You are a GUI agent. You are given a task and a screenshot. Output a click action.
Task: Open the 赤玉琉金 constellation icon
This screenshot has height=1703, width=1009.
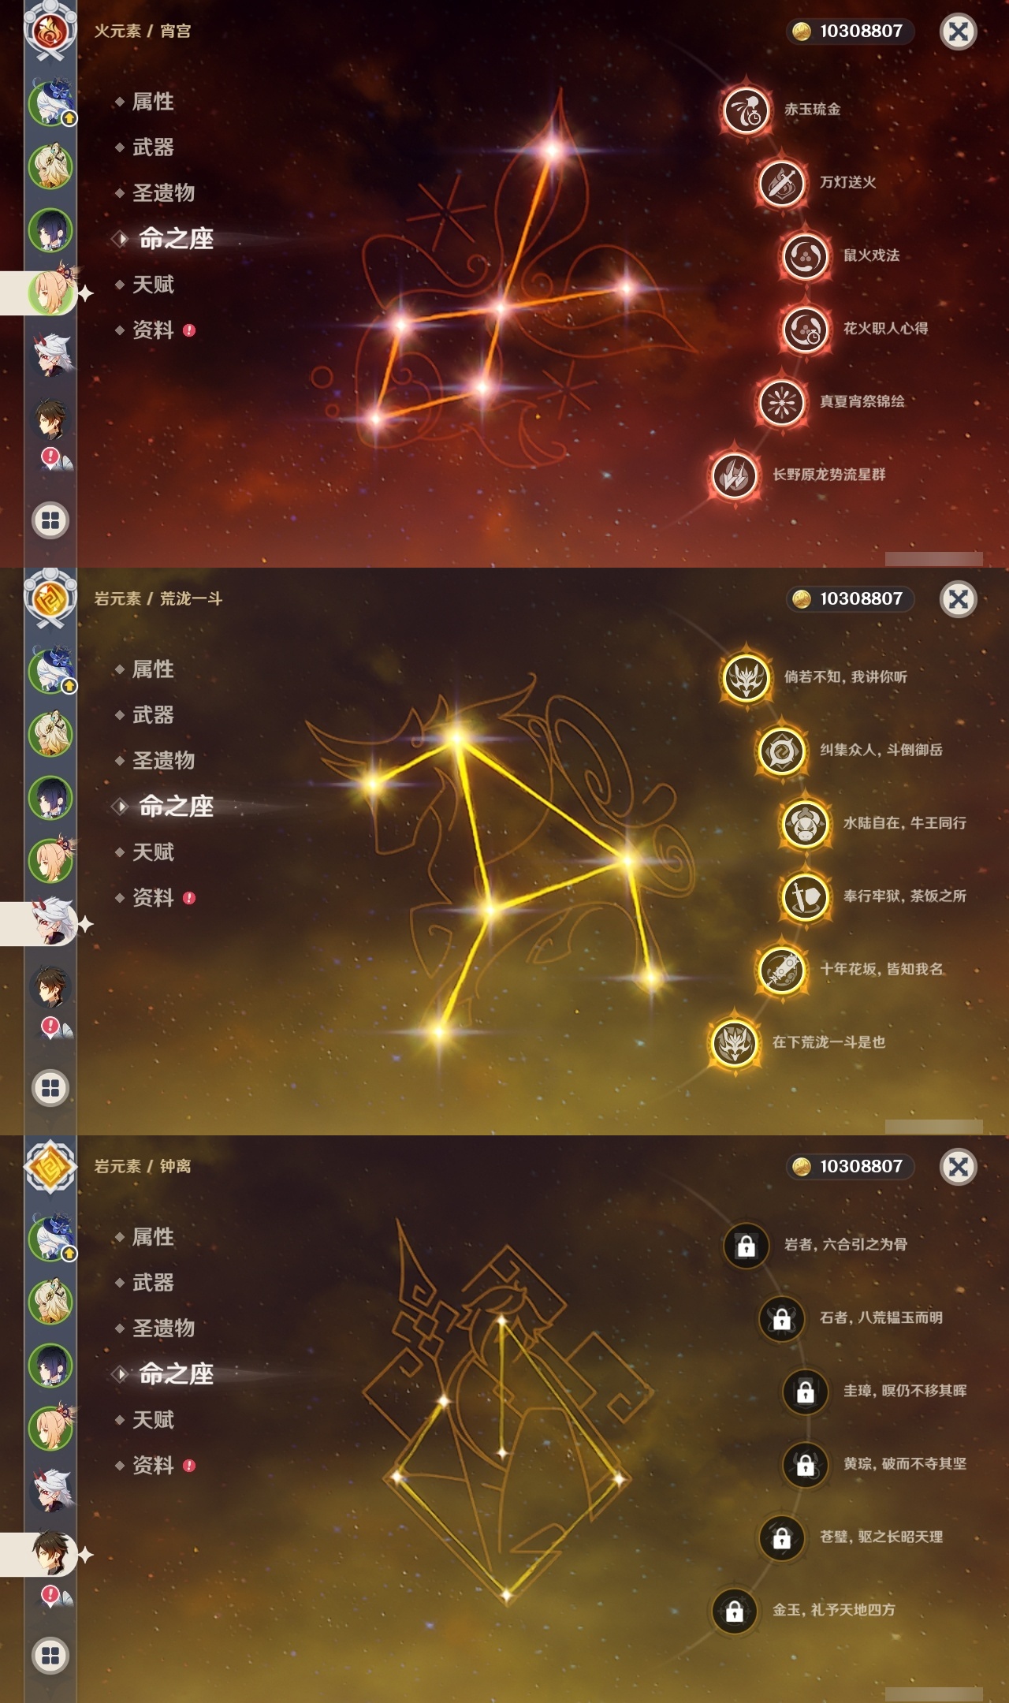point(746,110)
